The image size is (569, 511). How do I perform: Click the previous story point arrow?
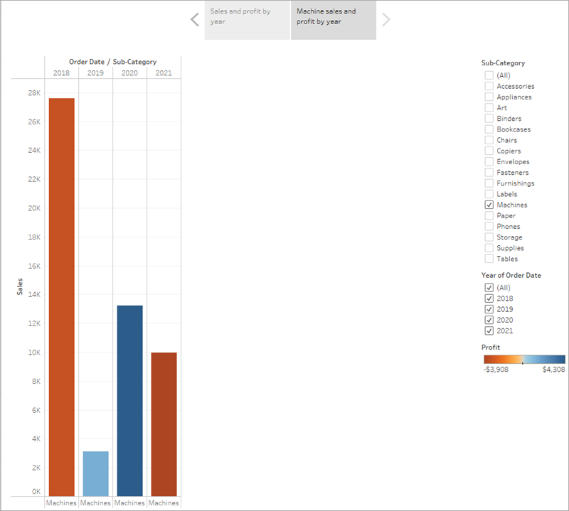pyautogui.click(x=195, y=20)
